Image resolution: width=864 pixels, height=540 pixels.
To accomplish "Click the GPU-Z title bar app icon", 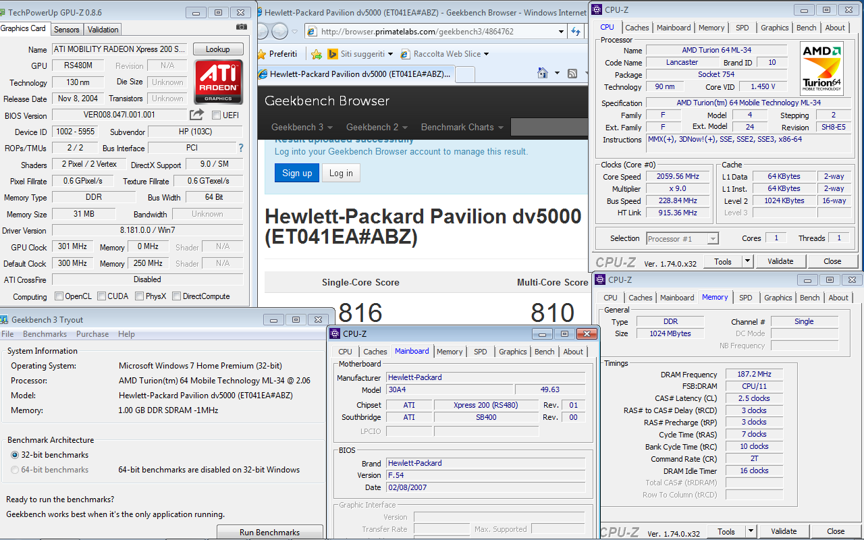I will [2, 12].
